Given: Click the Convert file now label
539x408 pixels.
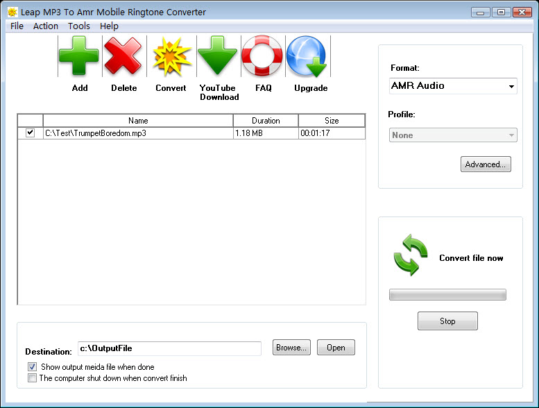Looking at the screenshot, I should tap(471, 258).
